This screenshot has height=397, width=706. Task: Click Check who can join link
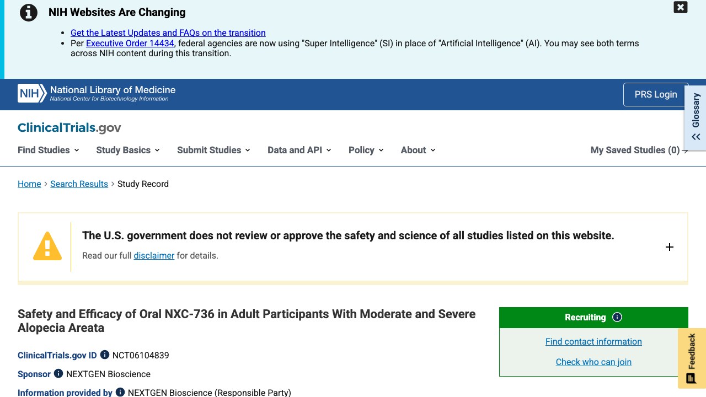[593, 362]
